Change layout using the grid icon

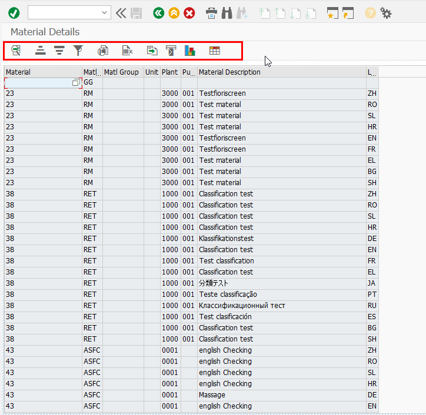click(214, 51)
